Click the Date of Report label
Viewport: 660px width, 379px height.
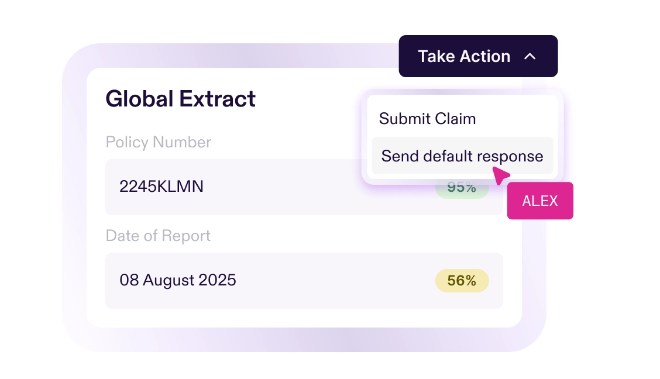[158, 236]
